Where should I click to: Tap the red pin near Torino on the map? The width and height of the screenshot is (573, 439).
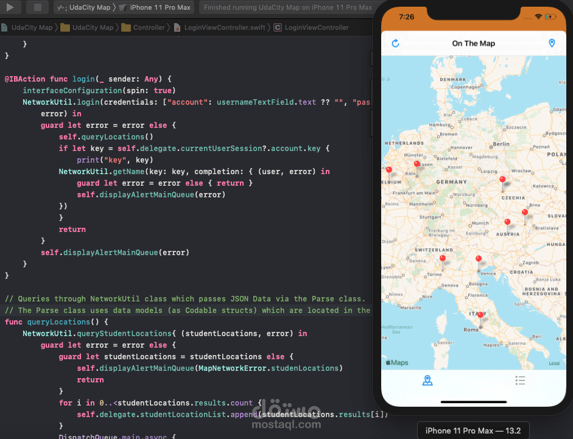click(x=443, y=259)
